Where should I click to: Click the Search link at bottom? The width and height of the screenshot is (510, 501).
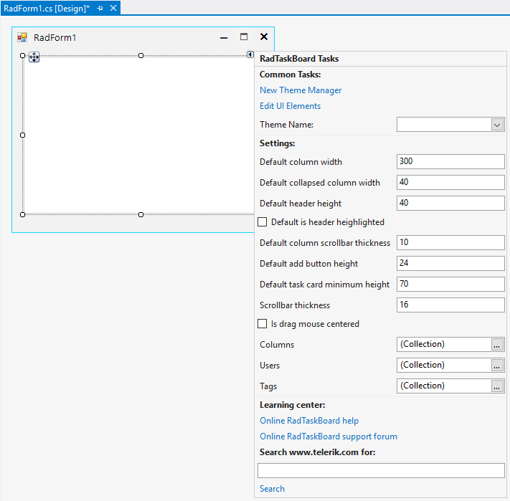[272, 489]
